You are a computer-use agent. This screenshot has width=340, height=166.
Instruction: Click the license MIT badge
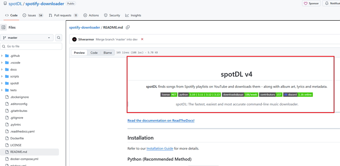coord(169,94)
